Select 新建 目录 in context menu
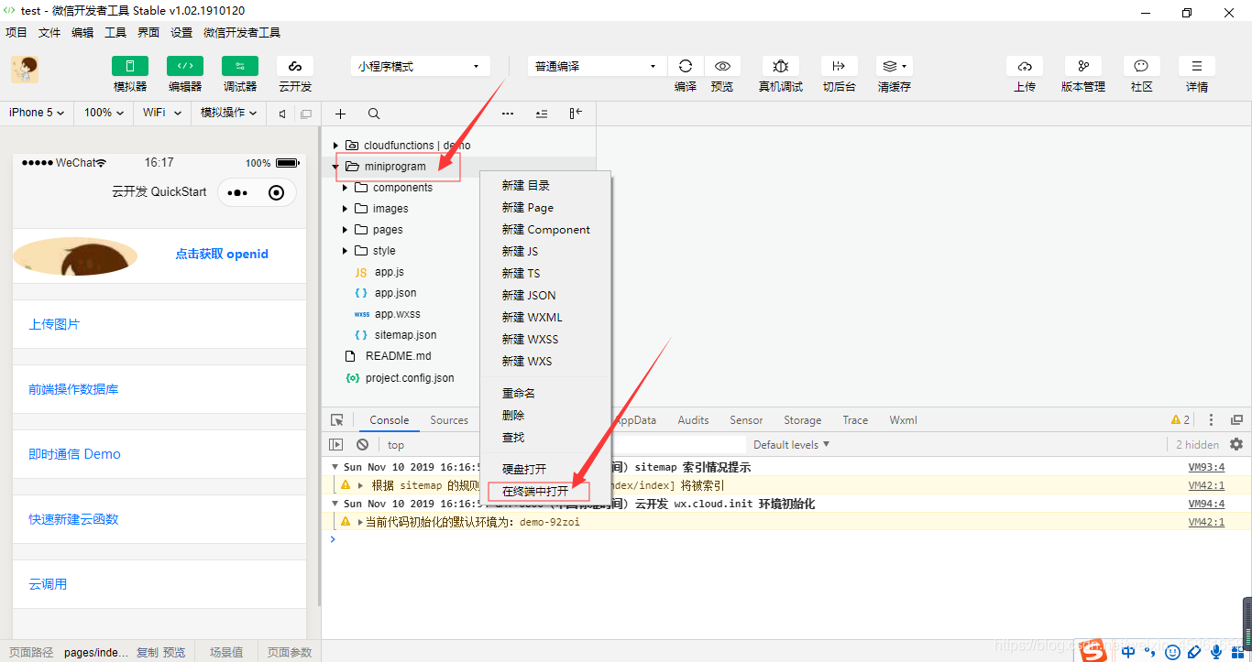1252x662 pixels. pyautogui.click(x=546, y=185)
